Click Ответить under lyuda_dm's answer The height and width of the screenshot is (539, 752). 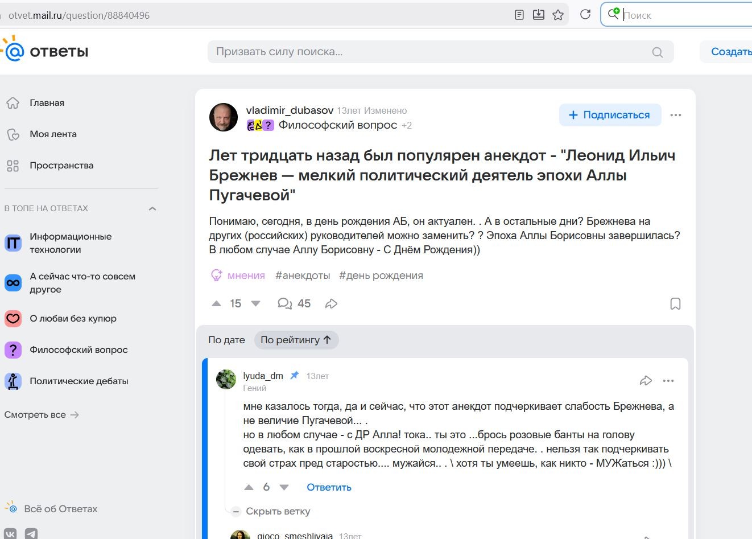329,487
